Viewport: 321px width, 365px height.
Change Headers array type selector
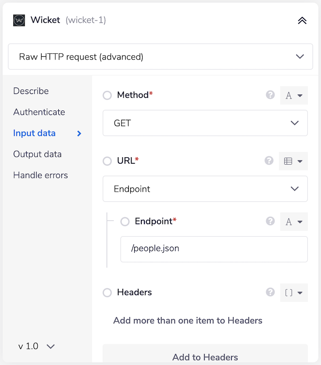pyautogui.click(x=294, y=293)
